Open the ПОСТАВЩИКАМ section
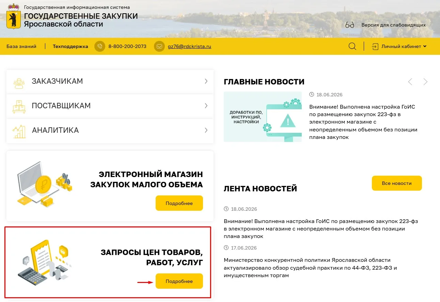Viewport: 440px width, 302px height. tap(110, 106)
